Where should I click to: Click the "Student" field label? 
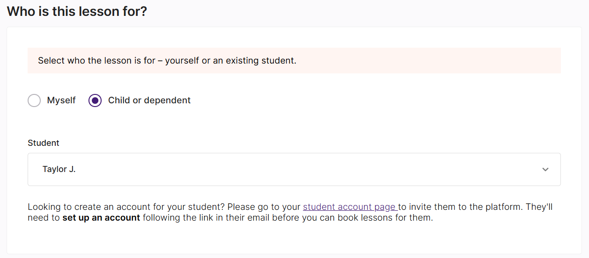[44, 143]
